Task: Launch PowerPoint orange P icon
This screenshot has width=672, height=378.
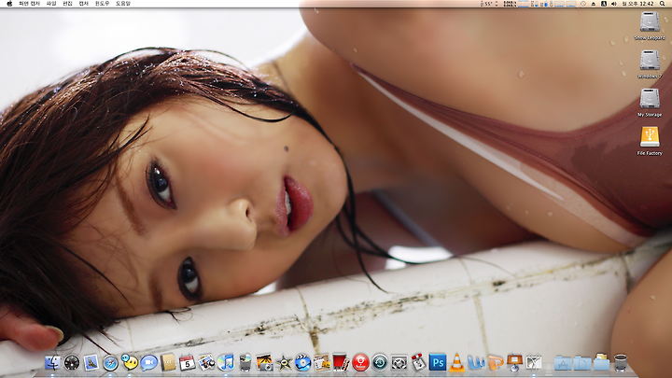Action: coord(495,363)
